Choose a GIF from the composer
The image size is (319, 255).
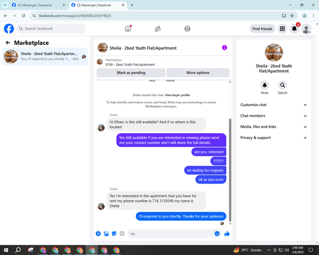click(122, 233)
